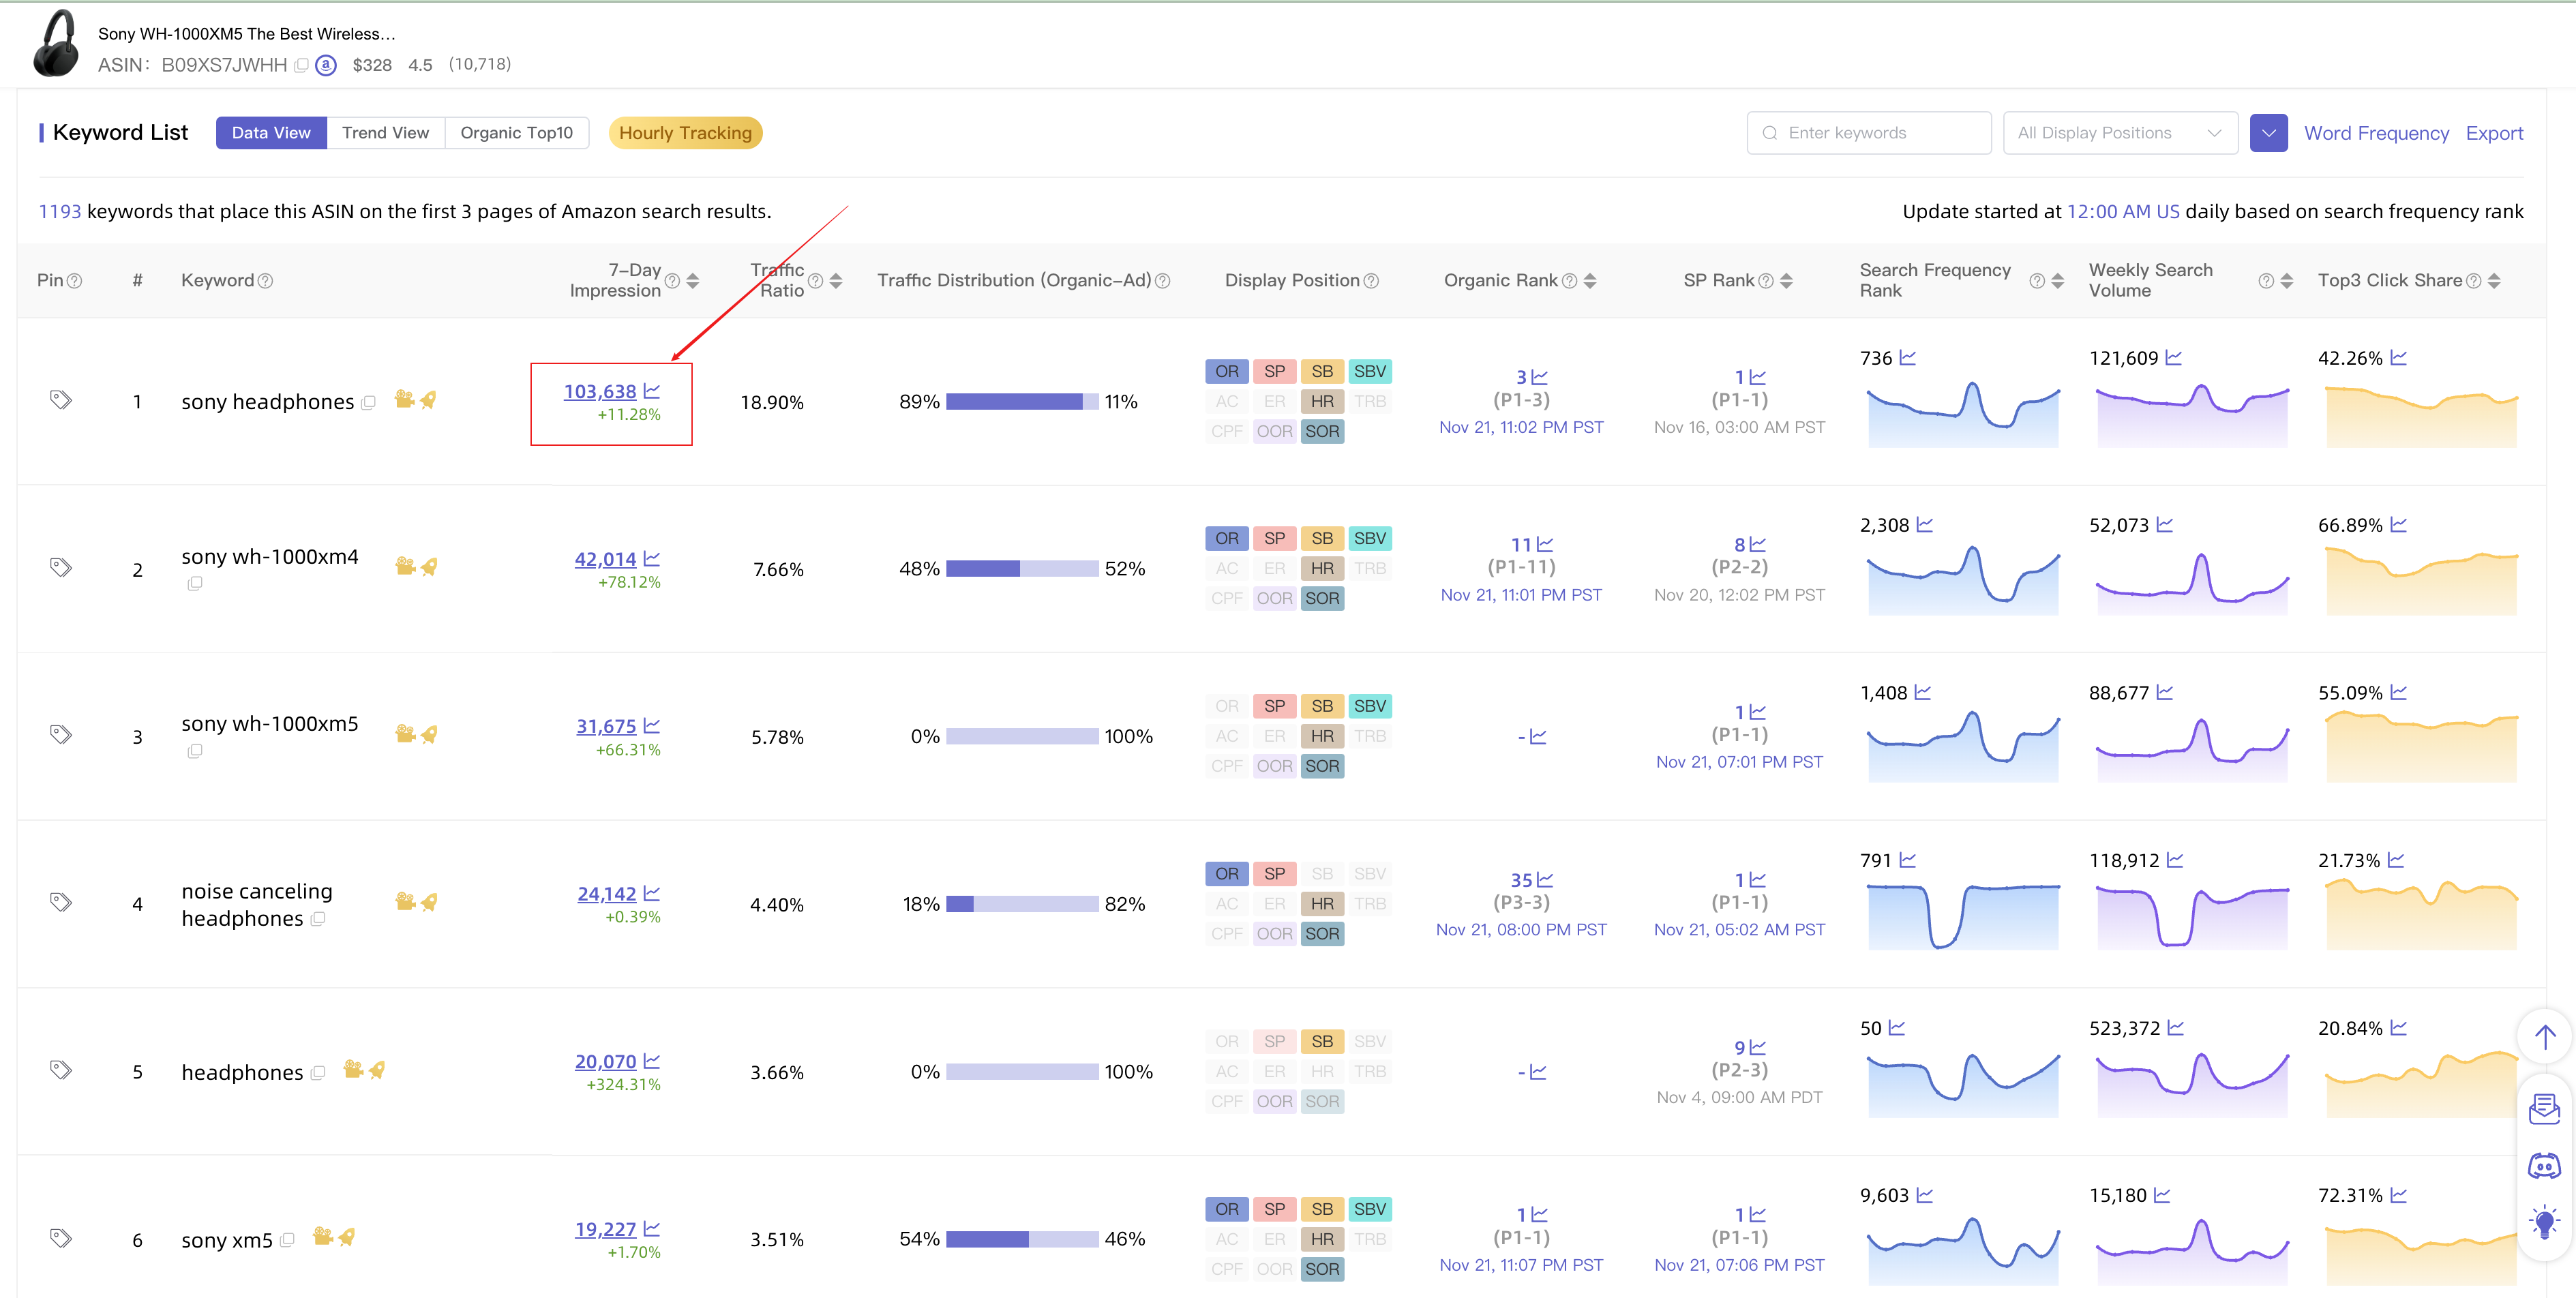Open Word Frequency

click(x=2376, y=133)
